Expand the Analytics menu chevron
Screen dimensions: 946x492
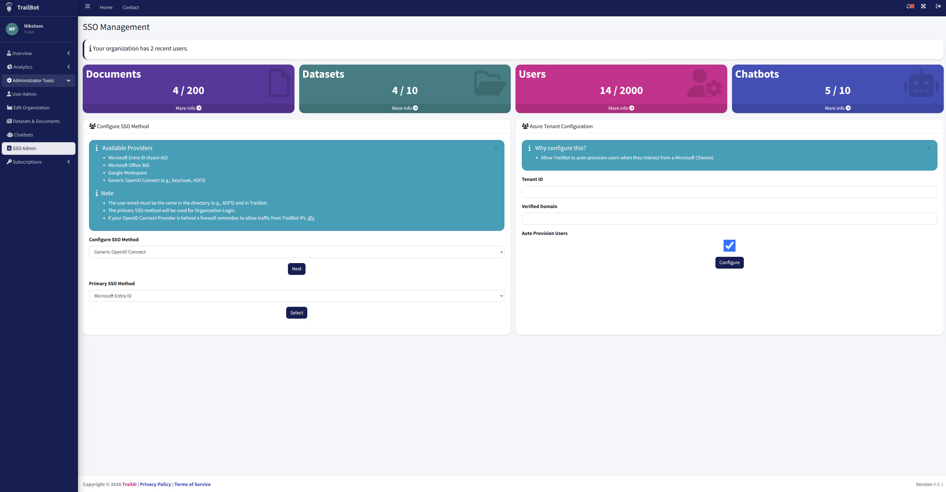point(69,67)
